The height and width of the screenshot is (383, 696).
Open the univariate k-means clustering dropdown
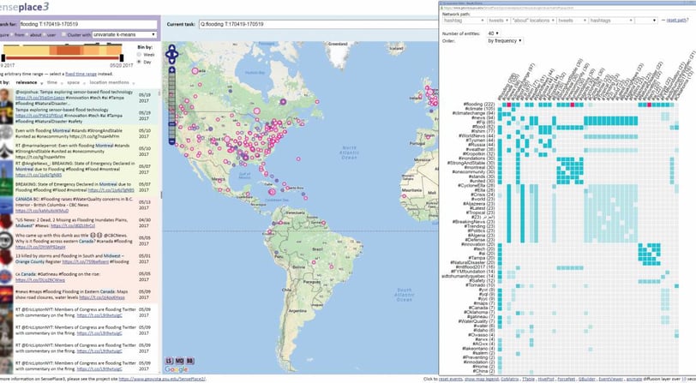point(124,34)
